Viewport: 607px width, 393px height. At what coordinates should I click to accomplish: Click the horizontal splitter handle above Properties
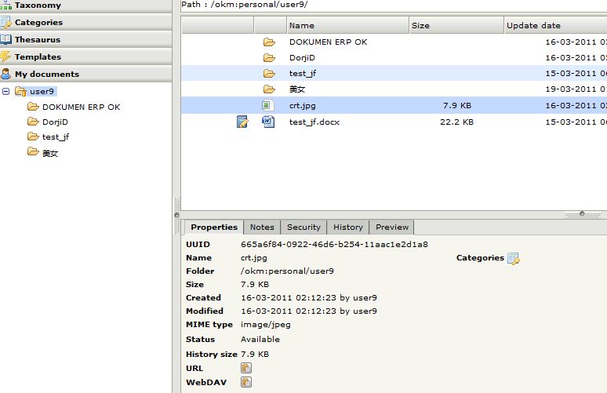(582, 214)
